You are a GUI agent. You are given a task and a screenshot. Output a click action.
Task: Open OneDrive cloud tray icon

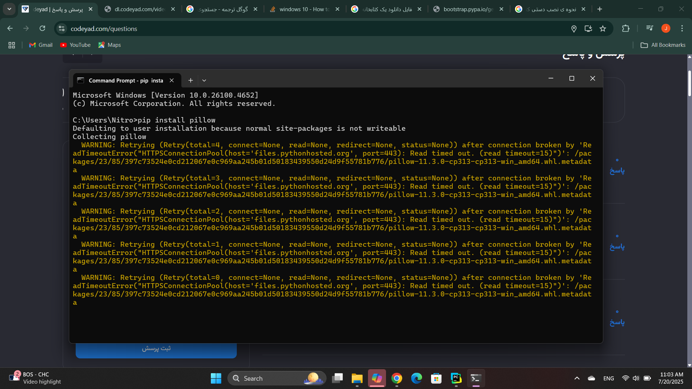pyautogui.click(x=591, y=378)
